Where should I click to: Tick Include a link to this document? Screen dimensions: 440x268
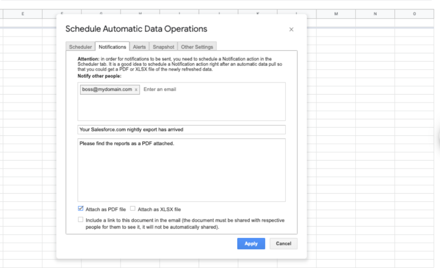coord(81,220)
